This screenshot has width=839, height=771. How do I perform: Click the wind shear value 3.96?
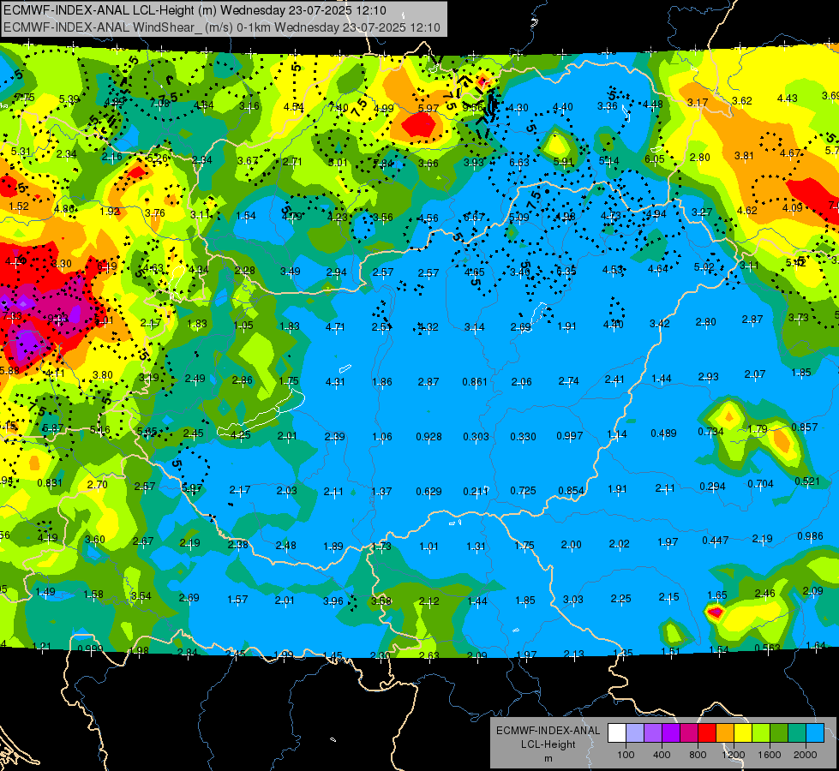click(333, 601)
